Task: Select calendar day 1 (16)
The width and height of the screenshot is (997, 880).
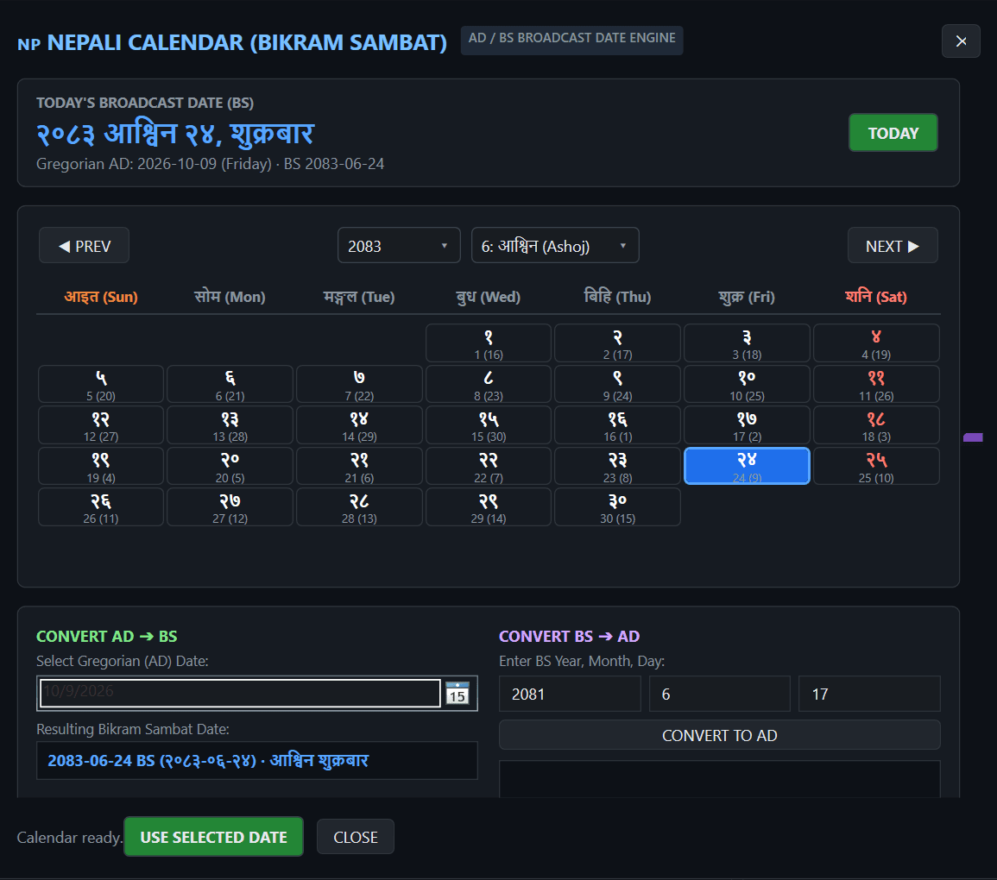Action: (489, 343)
